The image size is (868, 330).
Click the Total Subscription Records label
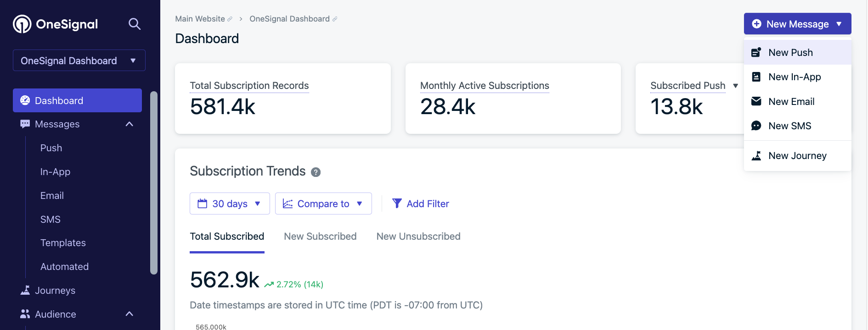[249, 86]
